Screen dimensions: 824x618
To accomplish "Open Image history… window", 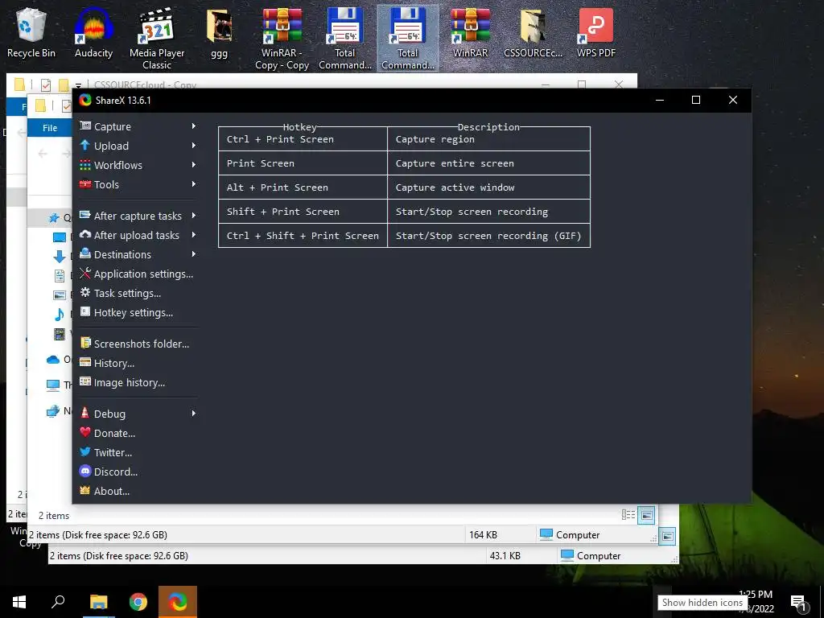I will (130, 383).
